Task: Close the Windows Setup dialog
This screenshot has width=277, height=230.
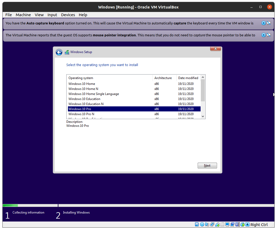Action: [215, 49]
